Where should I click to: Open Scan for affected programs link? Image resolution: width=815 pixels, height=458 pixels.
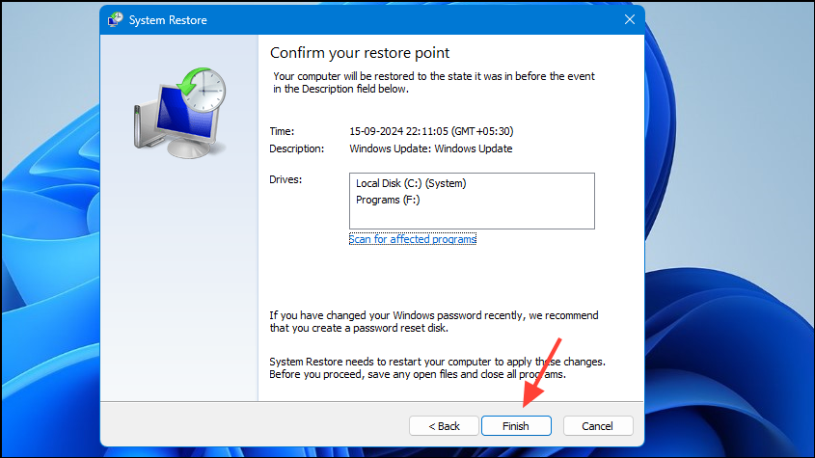(413, 239)
